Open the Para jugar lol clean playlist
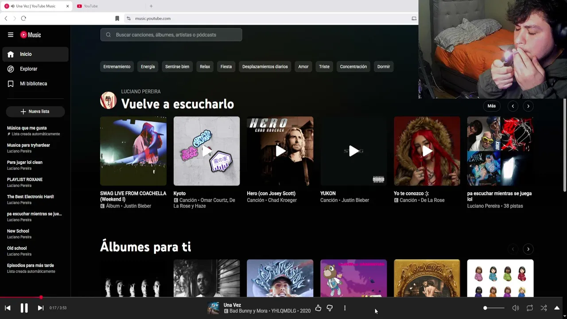The image size is (567, 319). pos(35,165)
